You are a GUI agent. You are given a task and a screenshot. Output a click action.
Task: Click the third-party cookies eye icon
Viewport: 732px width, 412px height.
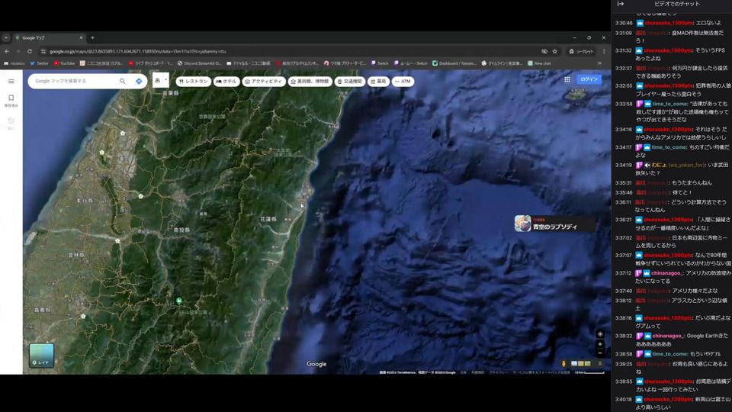544,51
